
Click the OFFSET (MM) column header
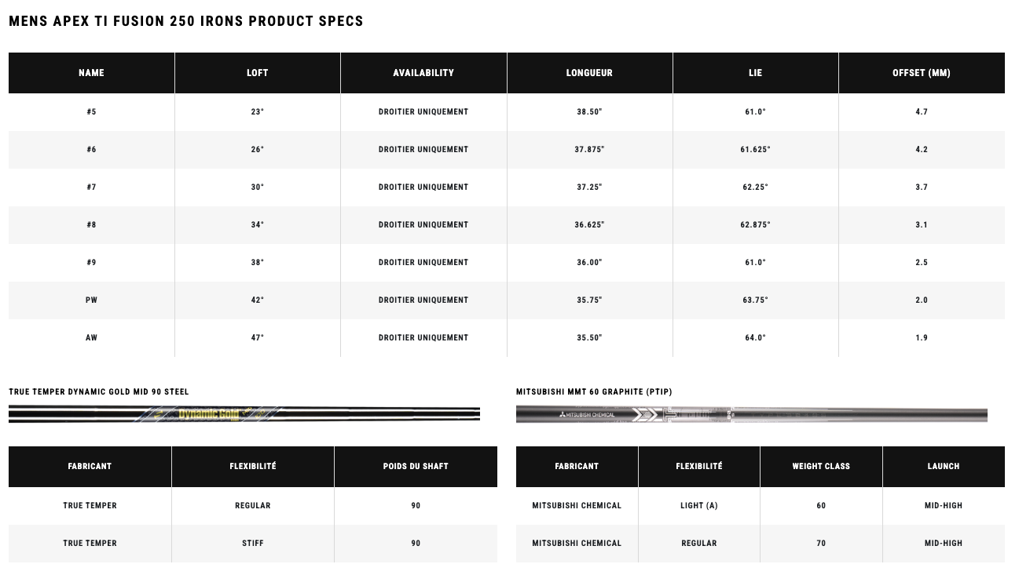(922, 73)
